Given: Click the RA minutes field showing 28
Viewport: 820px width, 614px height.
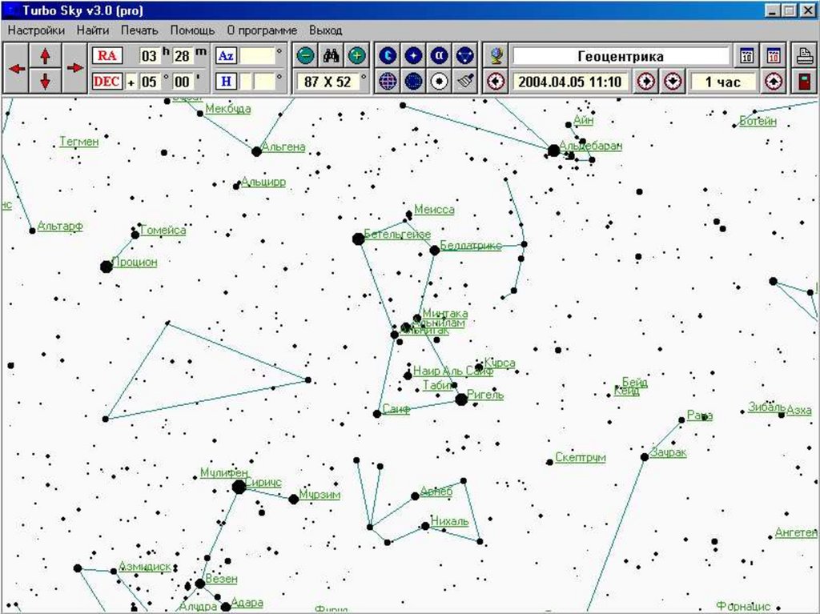Looking at the screenshot, I should (182, 55).
